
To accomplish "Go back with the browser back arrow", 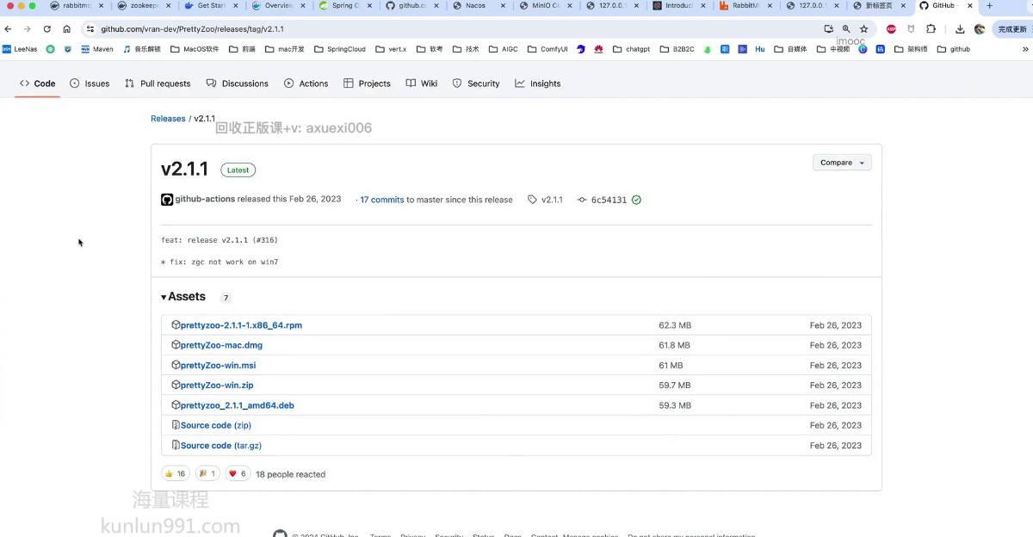I will pyautogui.click(x=9, y=28).
